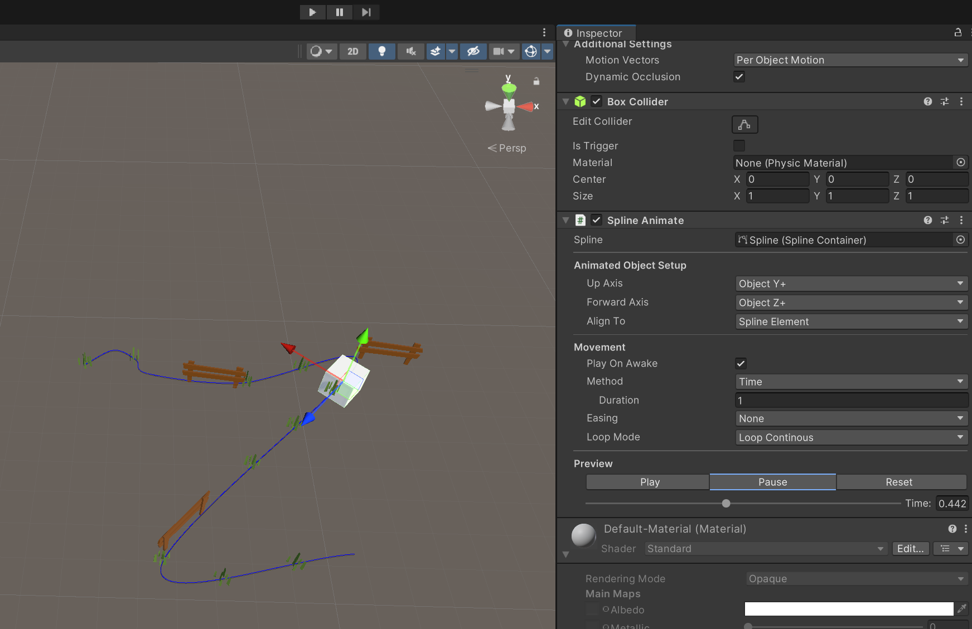This screenshot has height=629, width=972.
Task: Open the Loop Mode dropdown
Action: pyautogui.click(x=851, y=437)
